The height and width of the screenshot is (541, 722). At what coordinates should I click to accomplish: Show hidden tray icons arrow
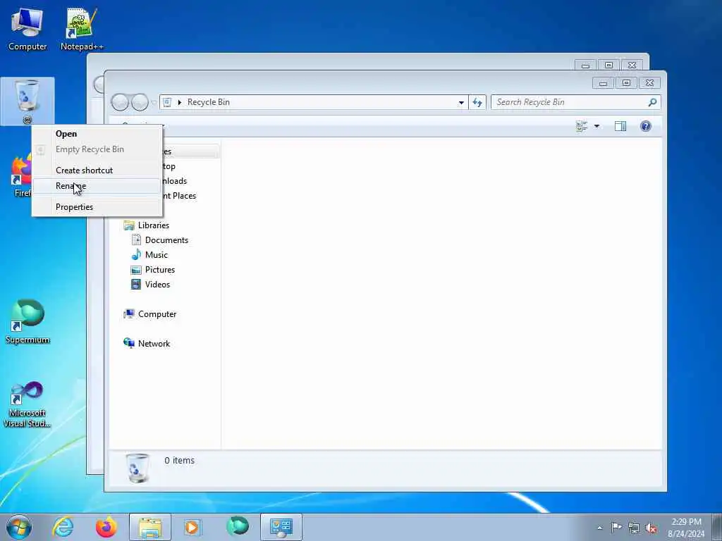[599, 528]
